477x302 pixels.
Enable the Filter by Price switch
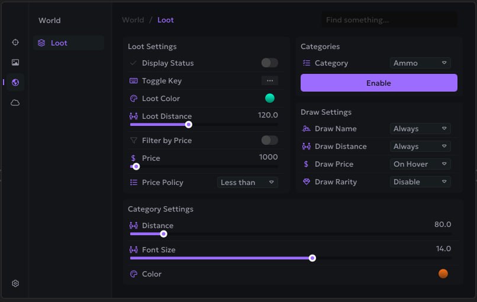coord(269,140)
